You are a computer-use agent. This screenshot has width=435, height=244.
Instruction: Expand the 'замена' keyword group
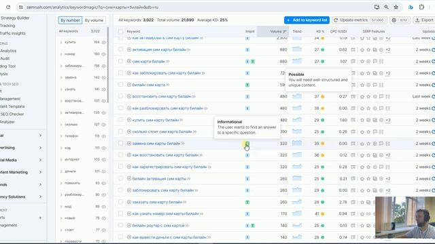click(x=61, y=77)
